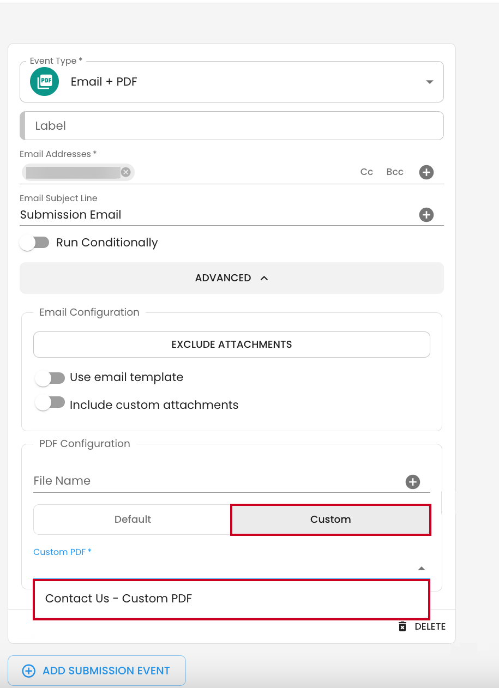
Task: Open the Event Type dropdown arrow
Action: point(430,82)
